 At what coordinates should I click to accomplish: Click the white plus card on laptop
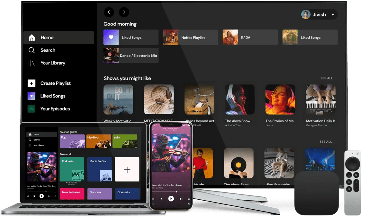(127, 169)
